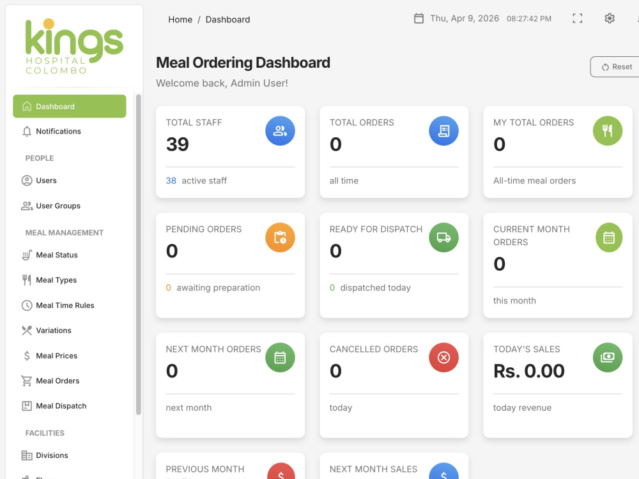Click the 'today revenue' text
Image resolution: width=639 pixels, height=479 pixels.
click(522, 407)
